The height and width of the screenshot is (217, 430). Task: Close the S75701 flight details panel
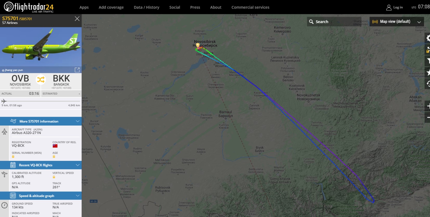(x=77, y=18)
